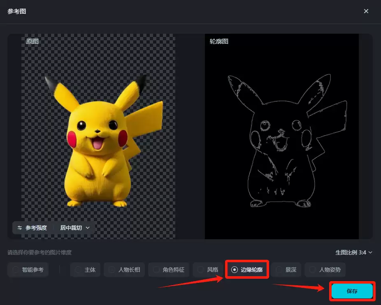The image size is (381, 305).
Task: Click the selected 边缘轮廓 radio button
Action: pos(235,270)
